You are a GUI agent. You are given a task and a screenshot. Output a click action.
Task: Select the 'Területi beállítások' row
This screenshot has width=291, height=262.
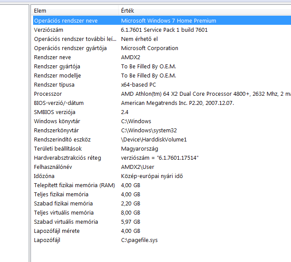(x=162, y=148)
